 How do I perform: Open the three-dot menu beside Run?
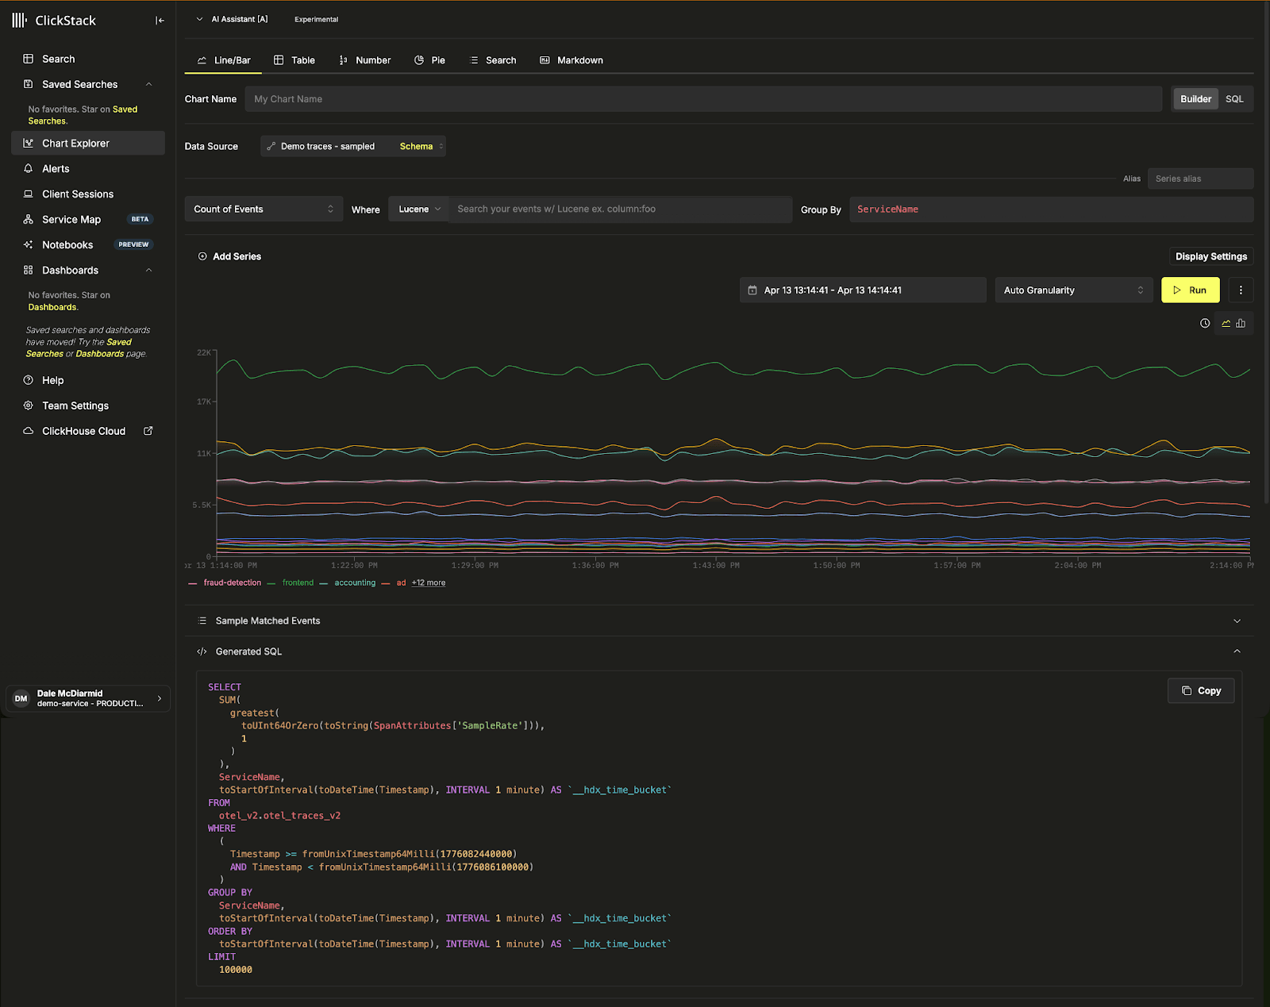click(1241, 290)
